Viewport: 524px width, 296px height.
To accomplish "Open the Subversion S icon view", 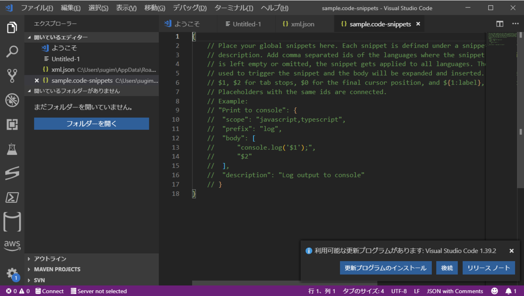I will click(x=12, y=174).
